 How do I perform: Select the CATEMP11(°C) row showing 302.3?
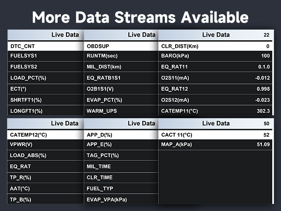(x=215, y=111)
